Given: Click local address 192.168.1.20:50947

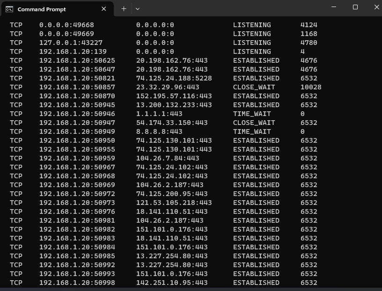Looking at the screenshot, I should pyautogui.click(x=77, y=123).
